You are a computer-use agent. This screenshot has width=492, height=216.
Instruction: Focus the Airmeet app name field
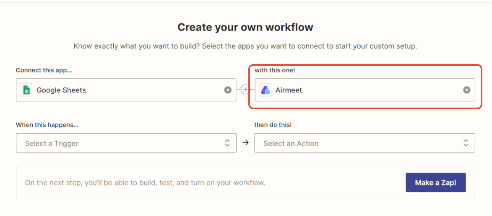(x=289, y=90)
